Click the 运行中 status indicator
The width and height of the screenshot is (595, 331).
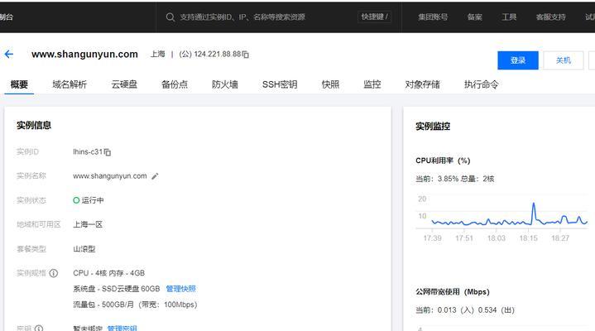tap(89, 200)
